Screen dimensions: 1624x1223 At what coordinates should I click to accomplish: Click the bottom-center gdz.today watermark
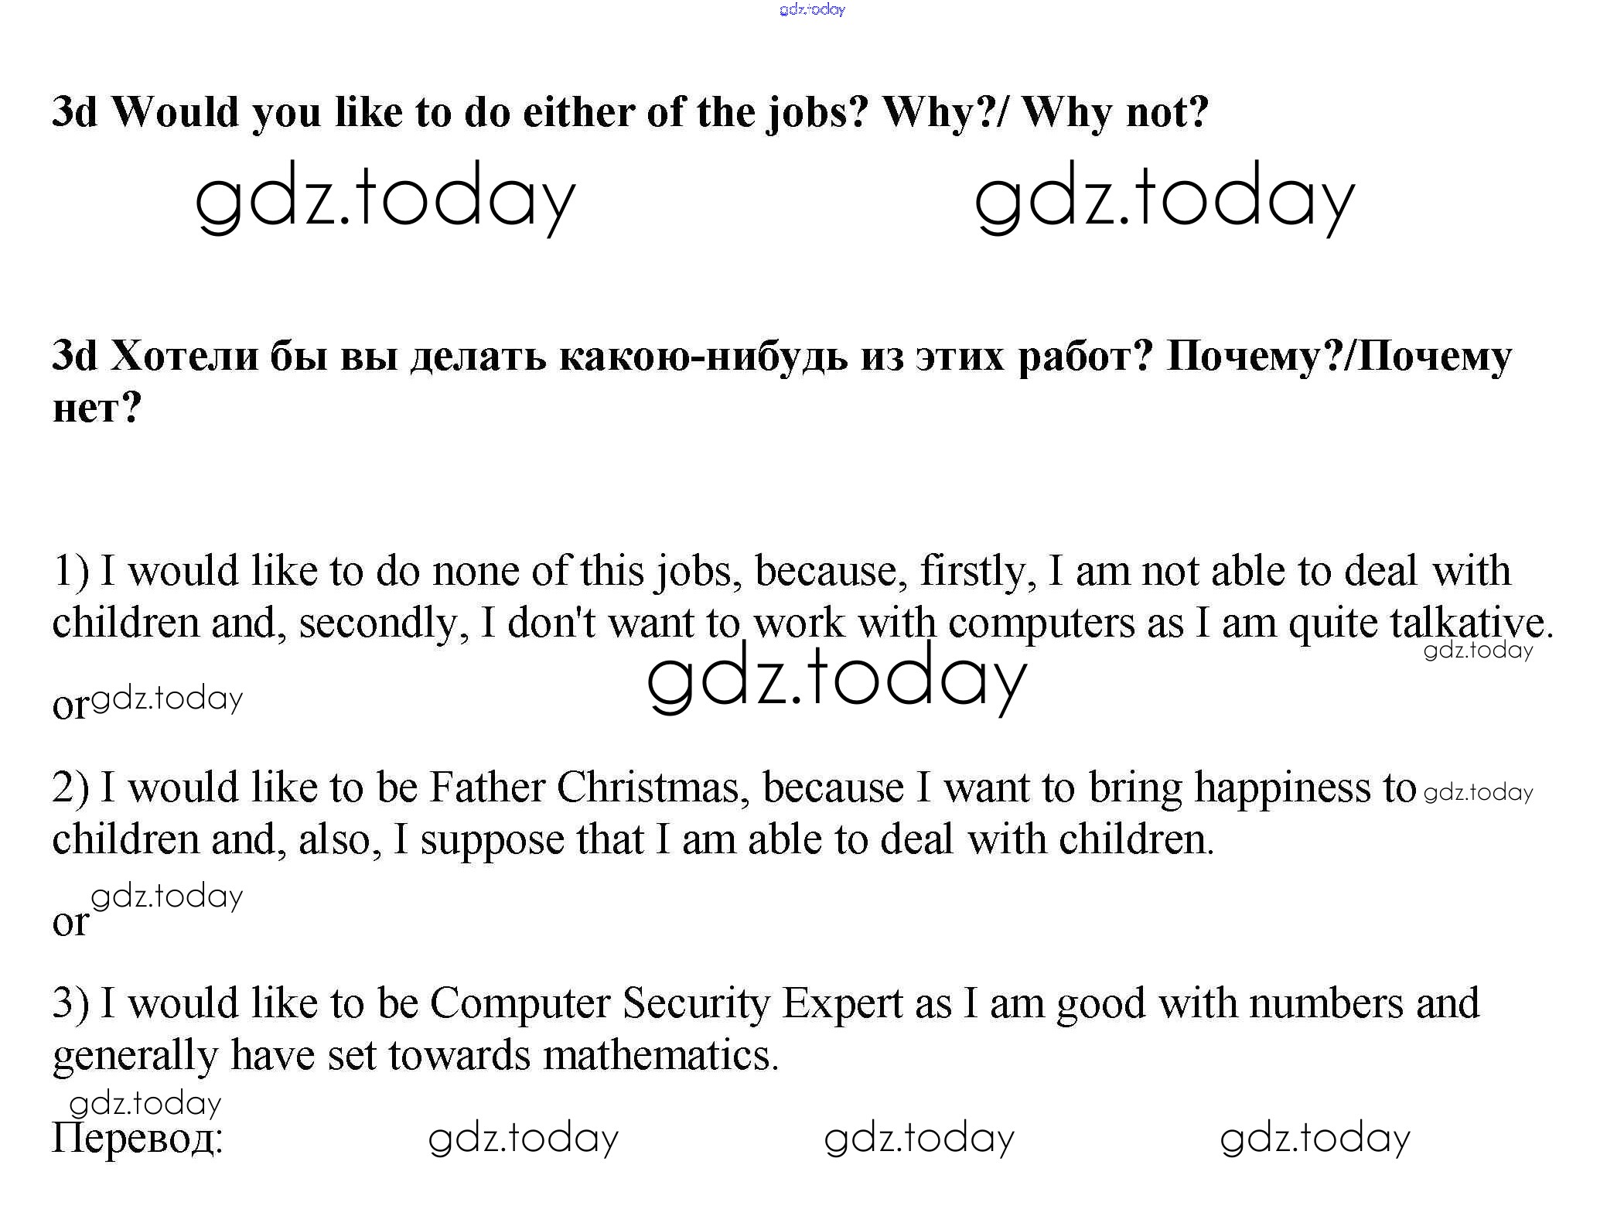pos(919,1139)
